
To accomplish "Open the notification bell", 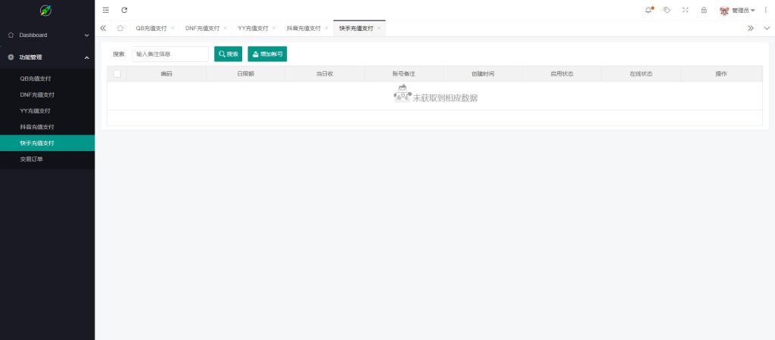I will coord(649,10).
